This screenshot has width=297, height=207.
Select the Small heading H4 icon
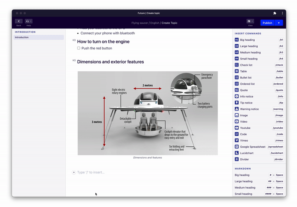tap(236, 59)
